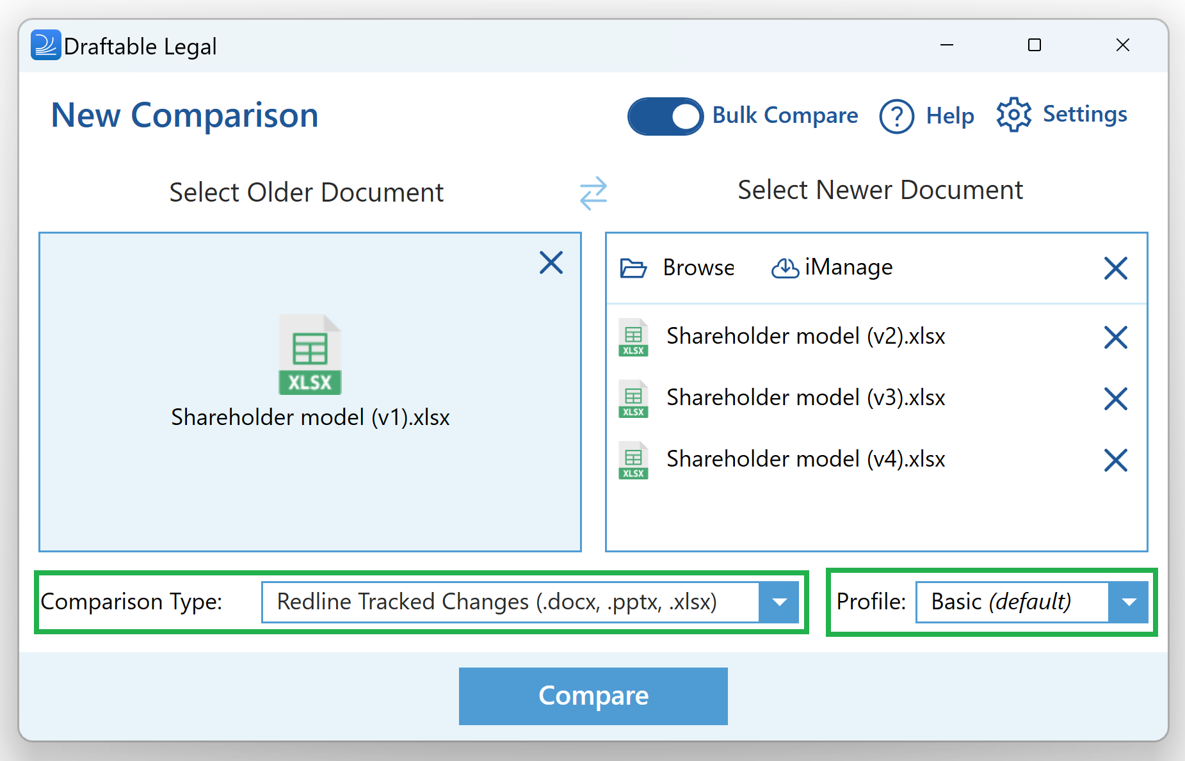1185x761 pixels.
Task: Click the v4 XLSX file icon
Action: pos(633,460)
